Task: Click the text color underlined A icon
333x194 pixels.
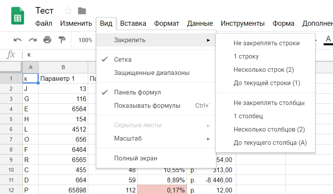Action: pos(328,39)
